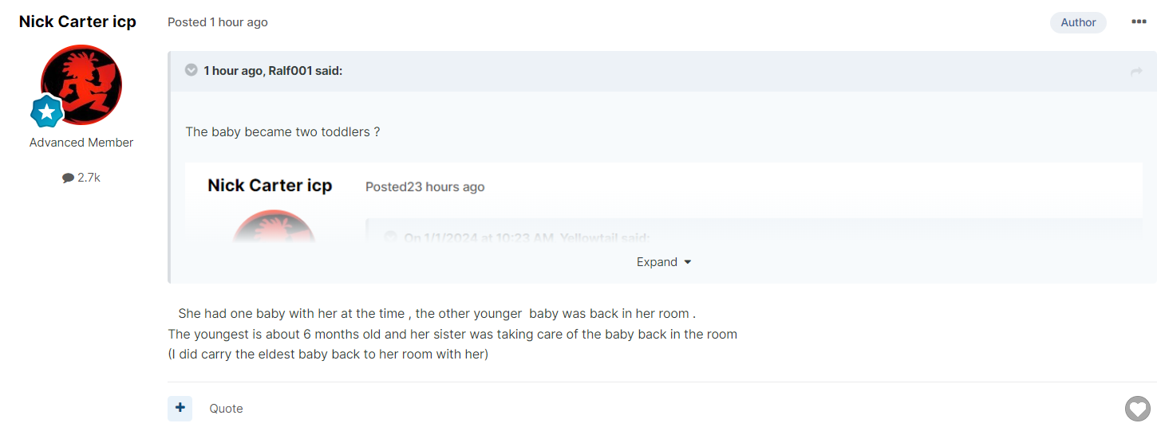Click the arrow to go to Ralf001's quoted post
The height and width of the screenshot is (431, 1161).
pos(1136,72)
